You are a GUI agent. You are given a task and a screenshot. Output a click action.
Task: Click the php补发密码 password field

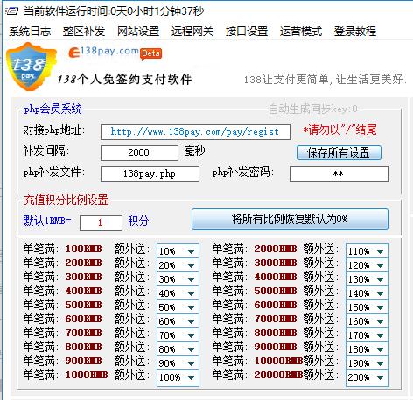(339, 174)
